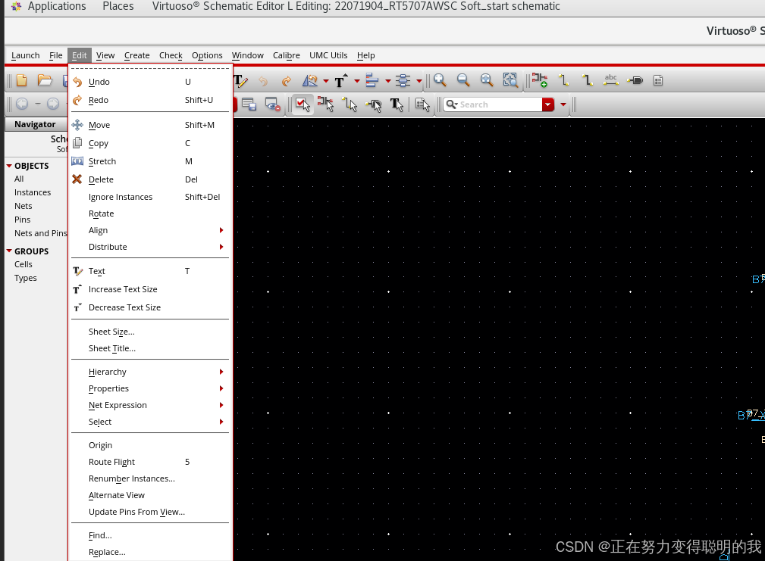Open the Launch menu
This screenshot has width=765, height=561.
coord(25,55)
